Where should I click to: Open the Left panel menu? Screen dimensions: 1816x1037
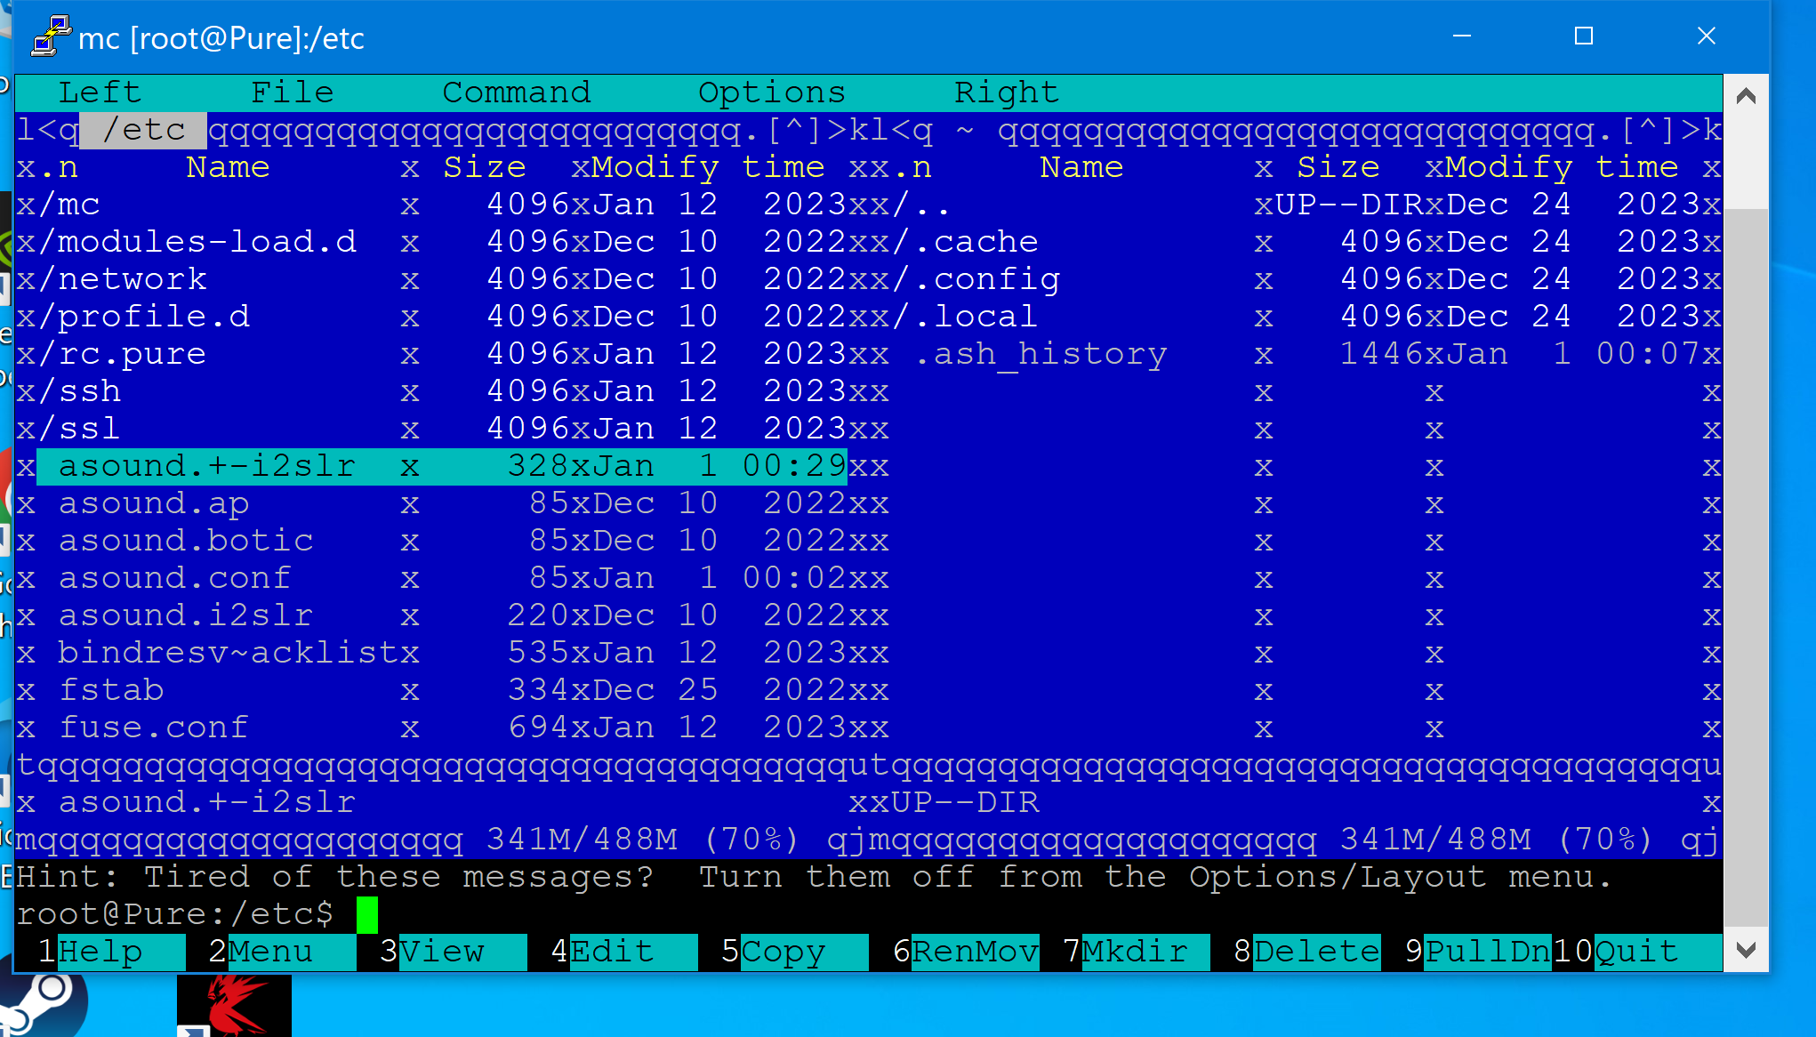point(100,92)
